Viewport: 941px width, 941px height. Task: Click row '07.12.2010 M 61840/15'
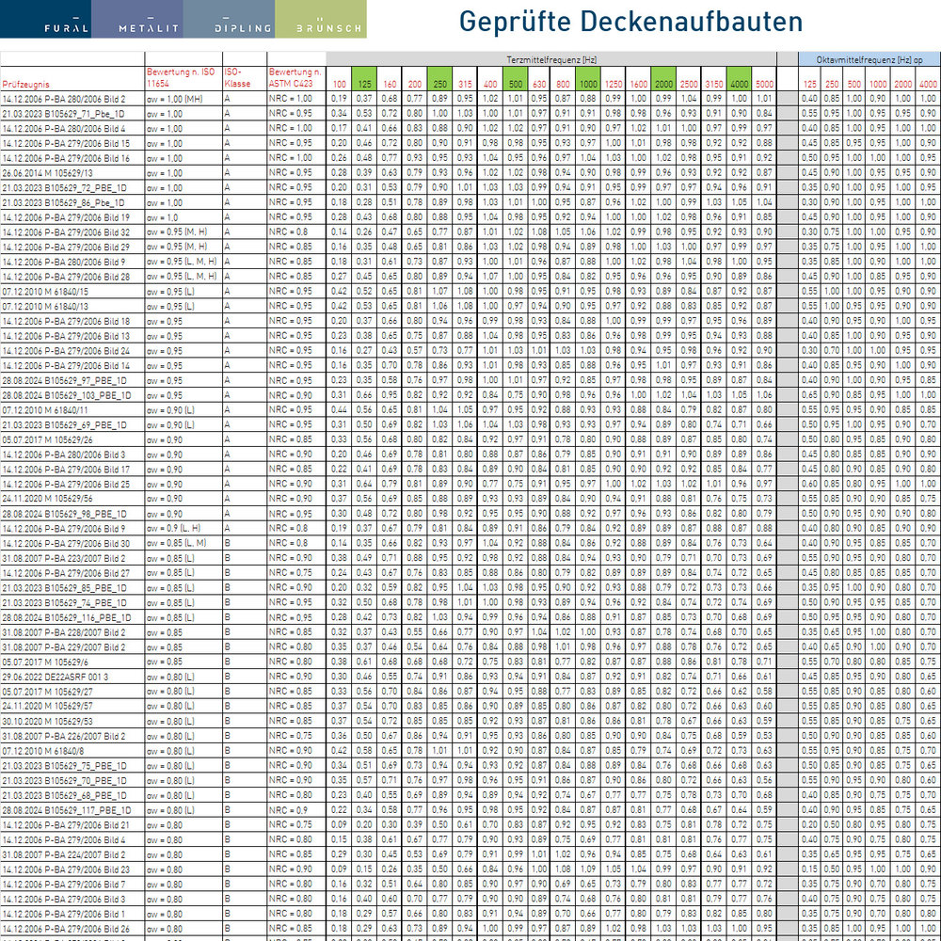470,291
